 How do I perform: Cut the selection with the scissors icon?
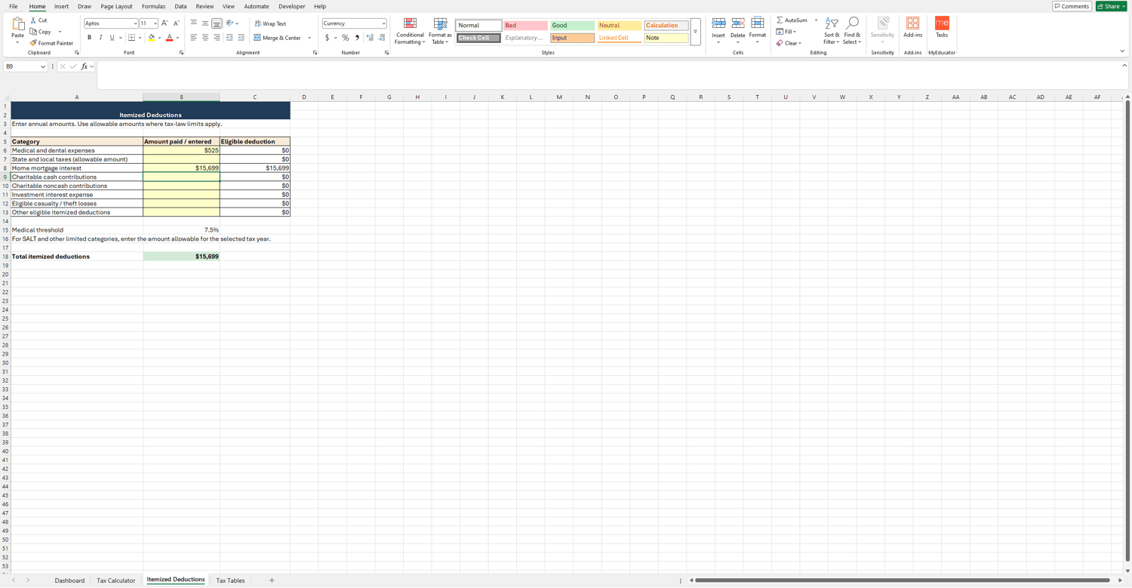pos(33,20)
